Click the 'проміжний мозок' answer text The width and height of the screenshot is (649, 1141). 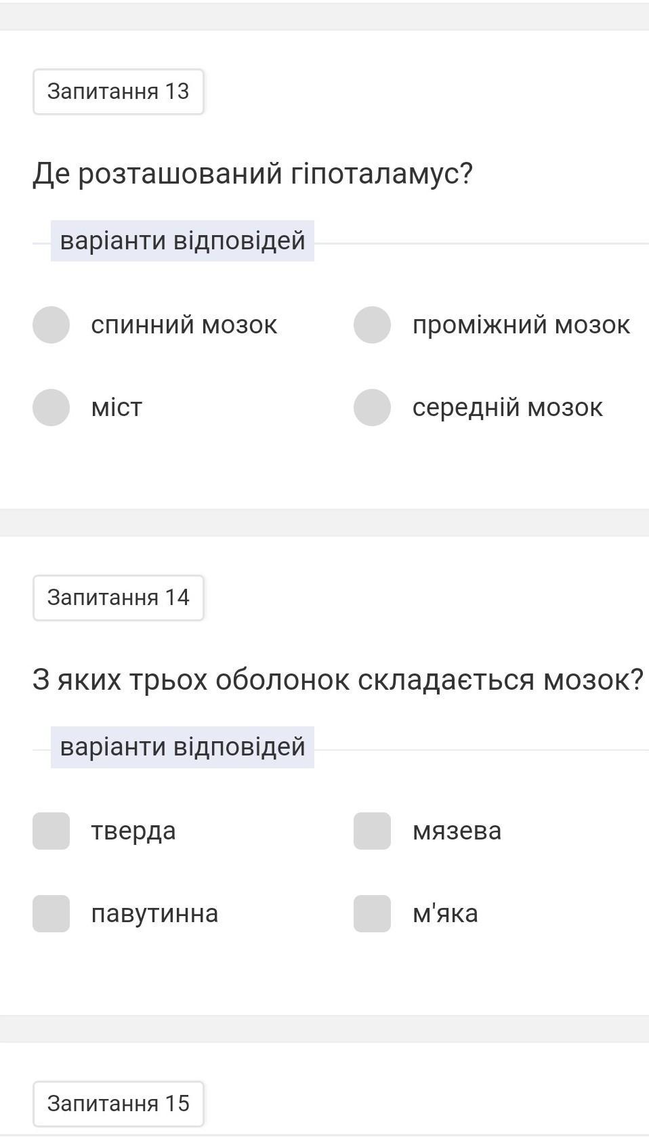pos(521,325)
